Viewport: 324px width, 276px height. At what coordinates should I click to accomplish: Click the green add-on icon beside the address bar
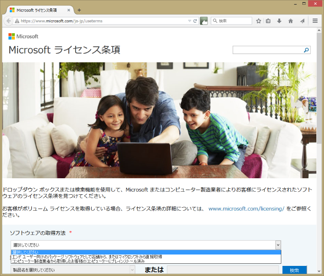[x=204, y=21]
